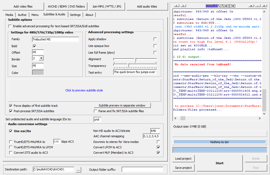Click the '=' button above the log

tap(251, 6)
